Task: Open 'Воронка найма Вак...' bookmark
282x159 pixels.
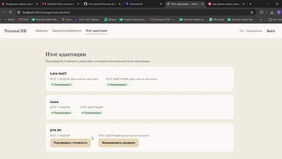Action: (x=241, y=19)
